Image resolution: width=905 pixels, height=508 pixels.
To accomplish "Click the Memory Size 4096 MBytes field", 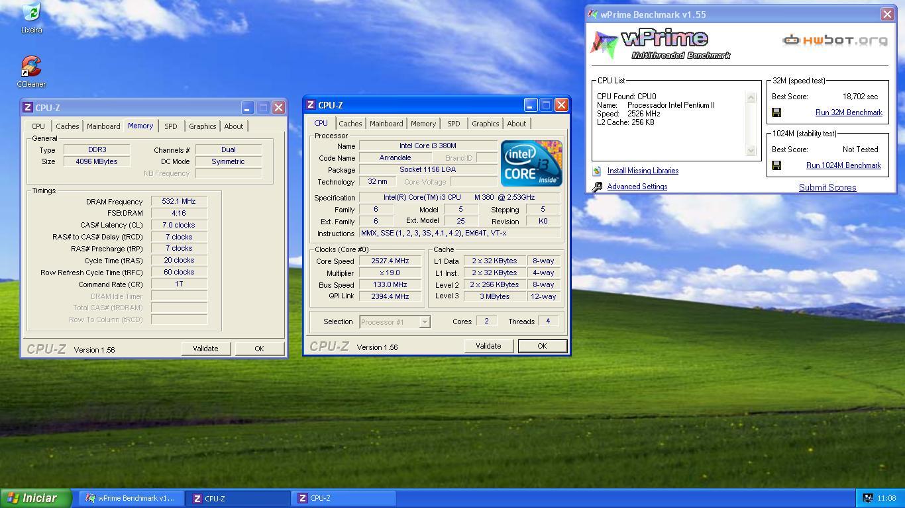I will tap(97, 161).
